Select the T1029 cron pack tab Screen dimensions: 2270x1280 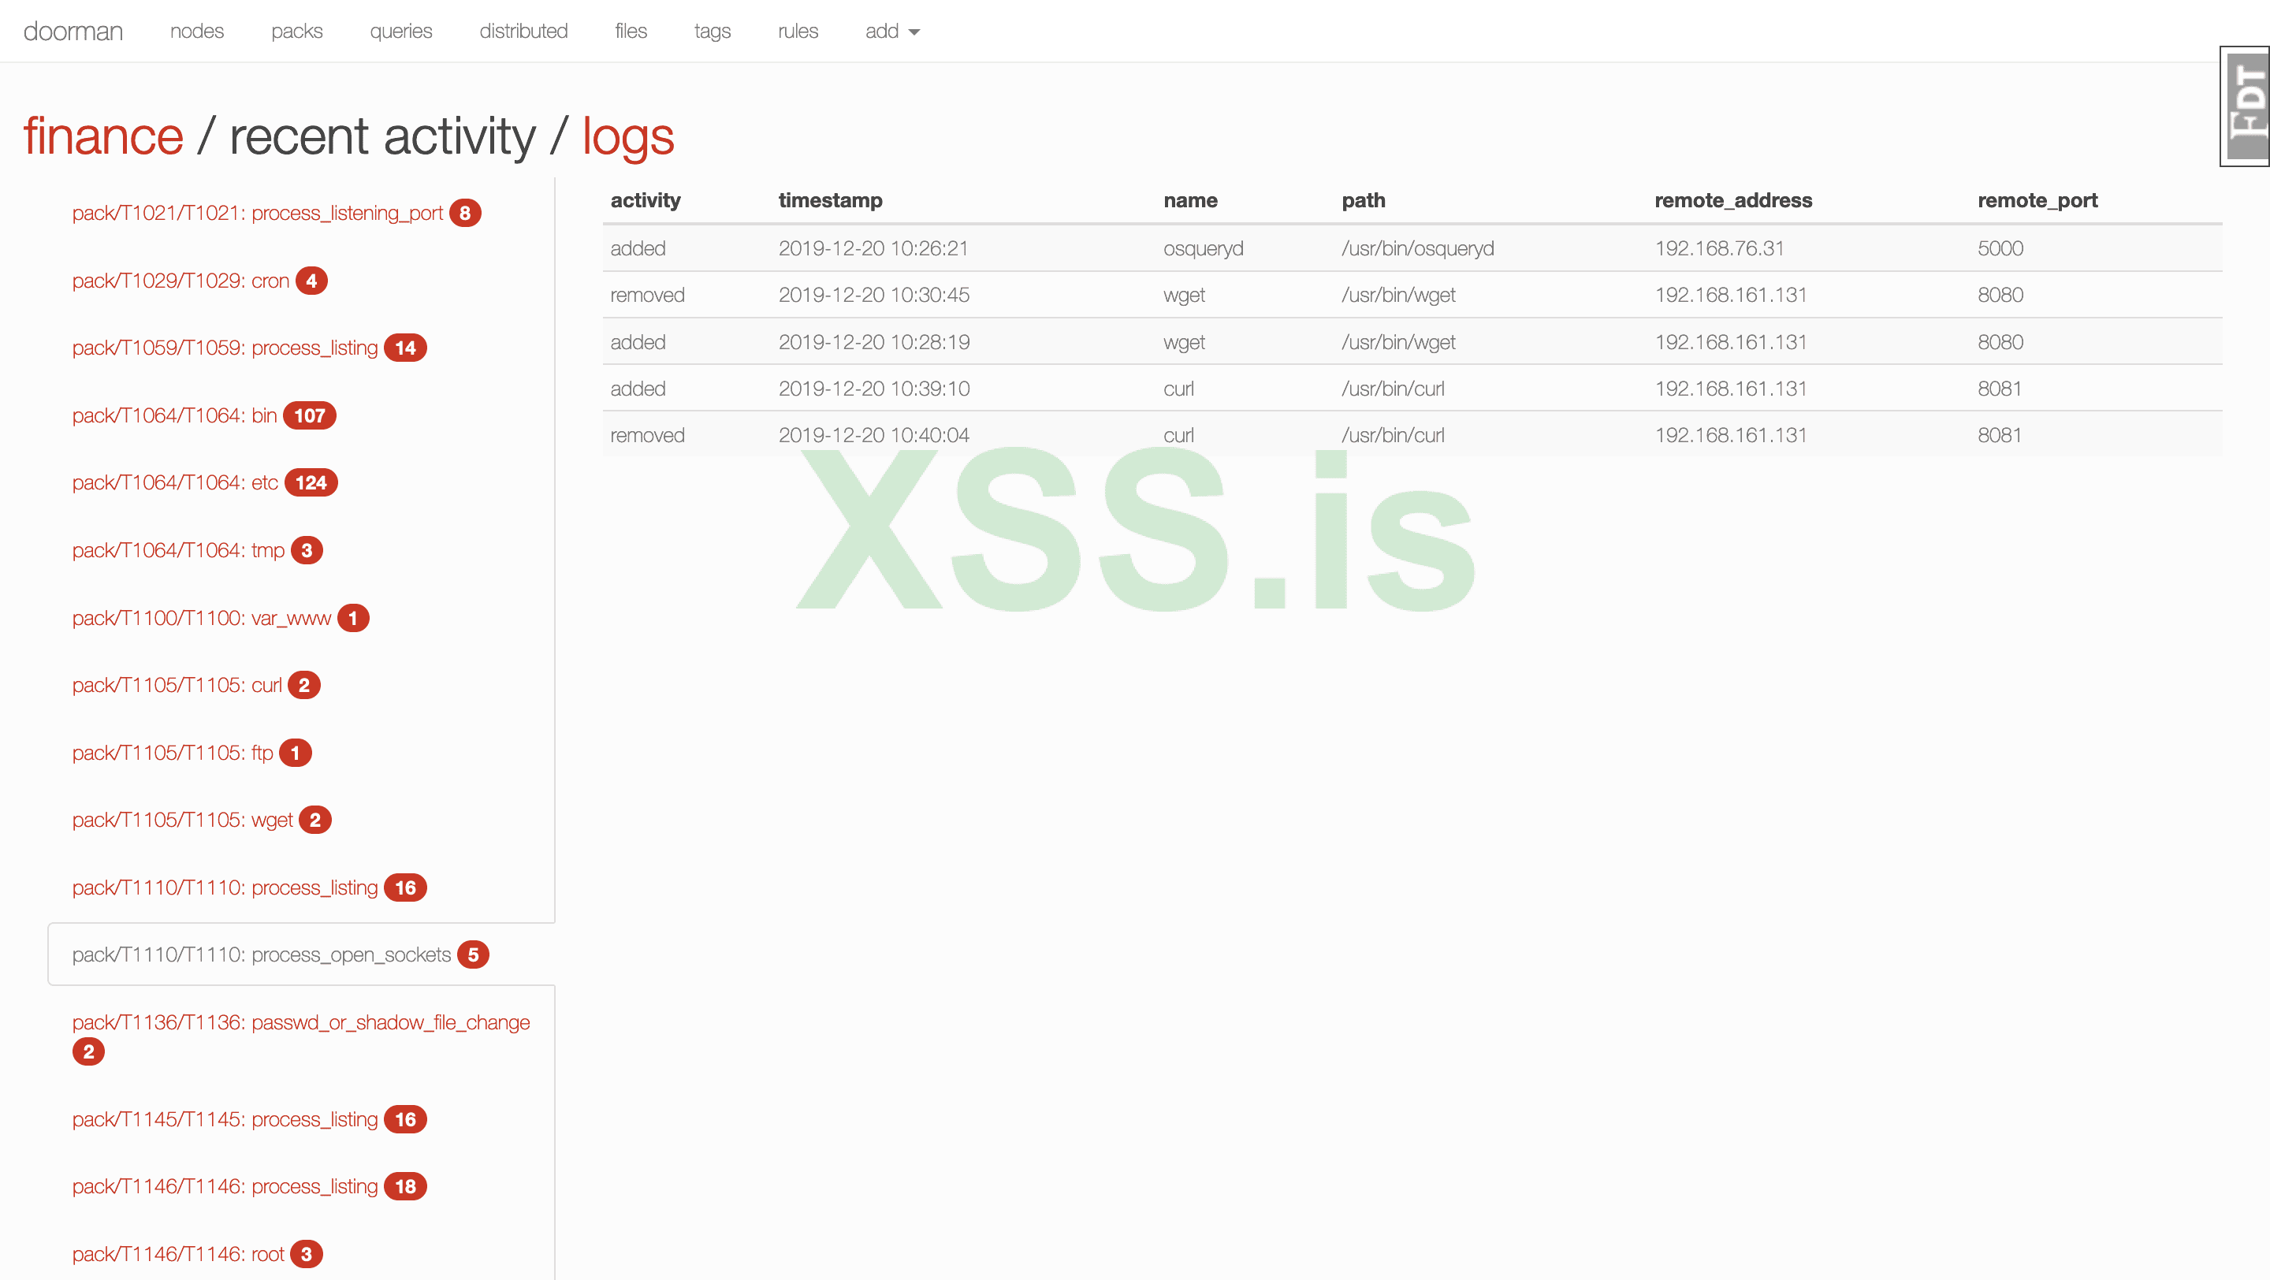tap(180, 281)
